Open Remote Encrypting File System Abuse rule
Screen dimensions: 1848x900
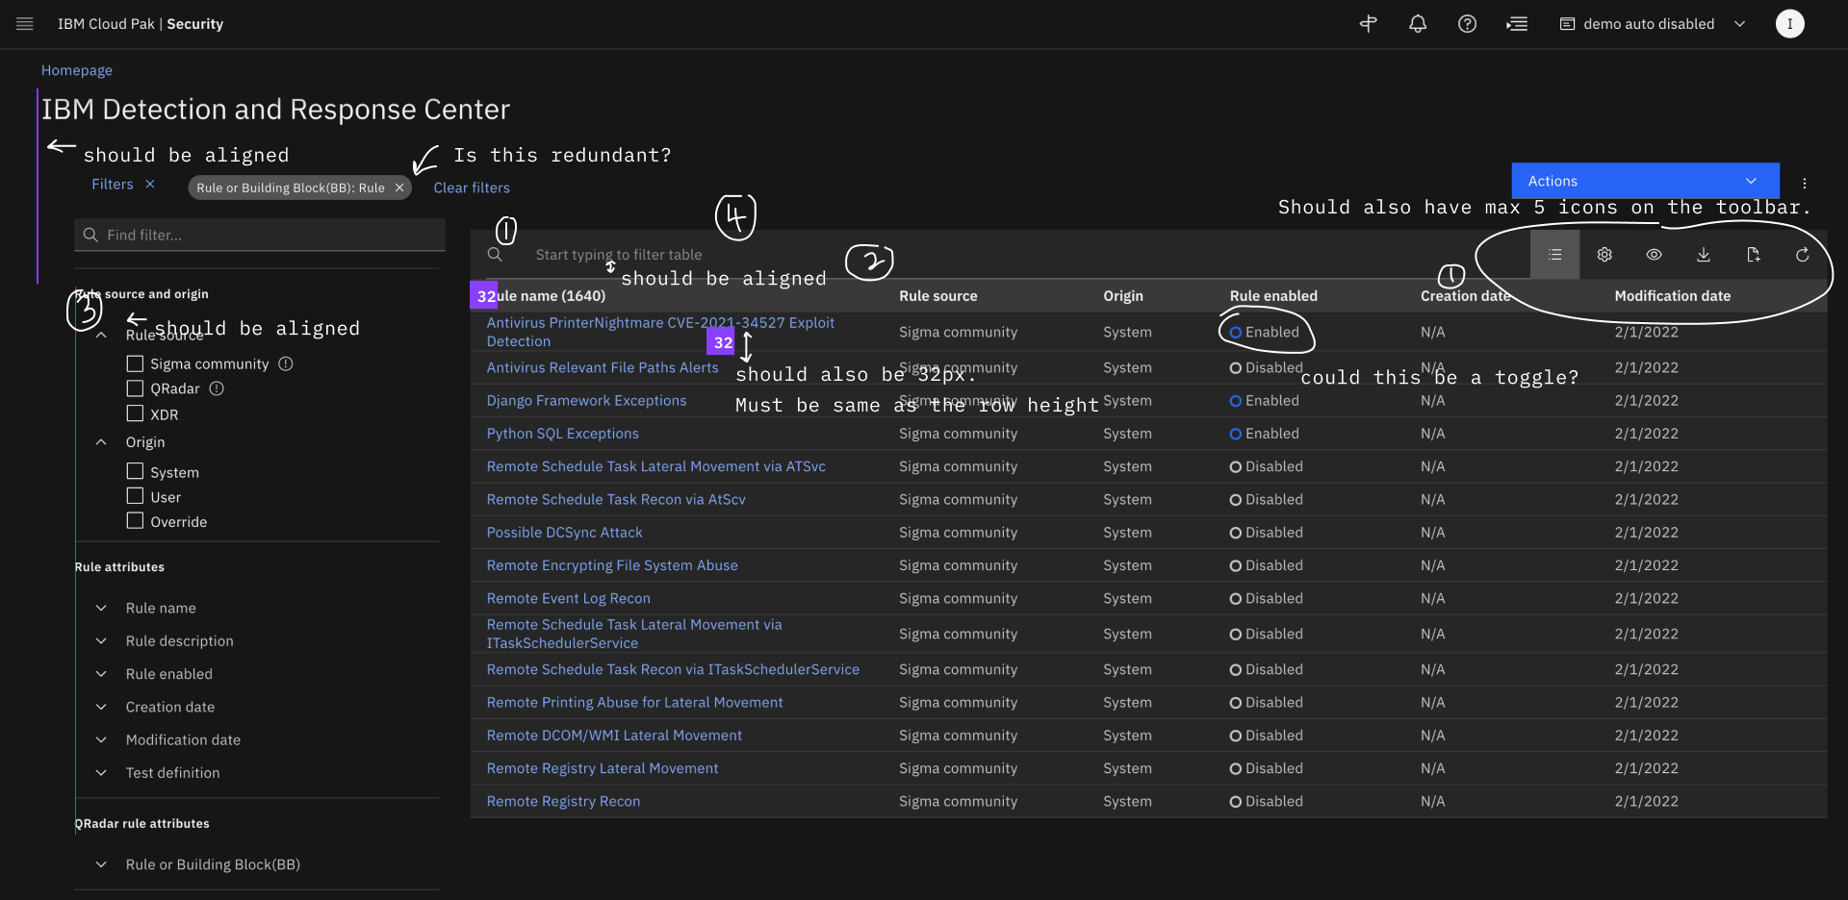[612, 565]
